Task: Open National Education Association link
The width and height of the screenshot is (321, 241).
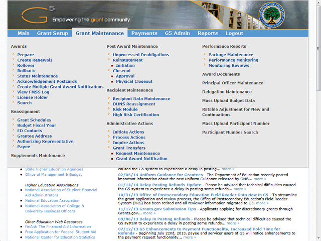Action: tap(52, 200)
